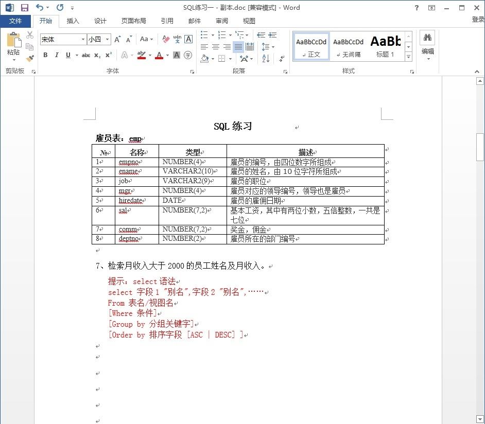This screenshot has width=485, height=424.
Task: Apply the enclosed character (字) icon
Action: pyautogui.click(x=188, y=56)
